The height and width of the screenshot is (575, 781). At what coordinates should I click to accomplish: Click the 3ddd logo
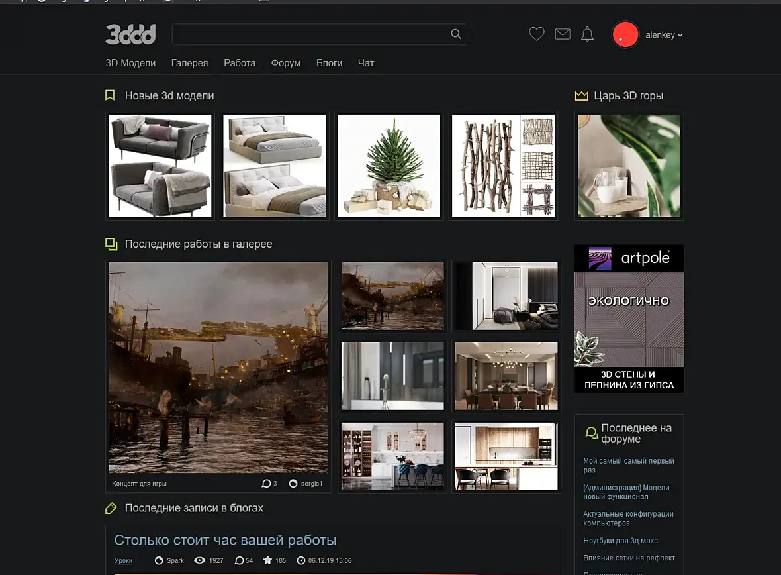130,34
